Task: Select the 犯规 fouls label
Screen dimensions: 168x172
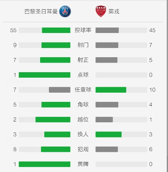Action: point(83,149)
